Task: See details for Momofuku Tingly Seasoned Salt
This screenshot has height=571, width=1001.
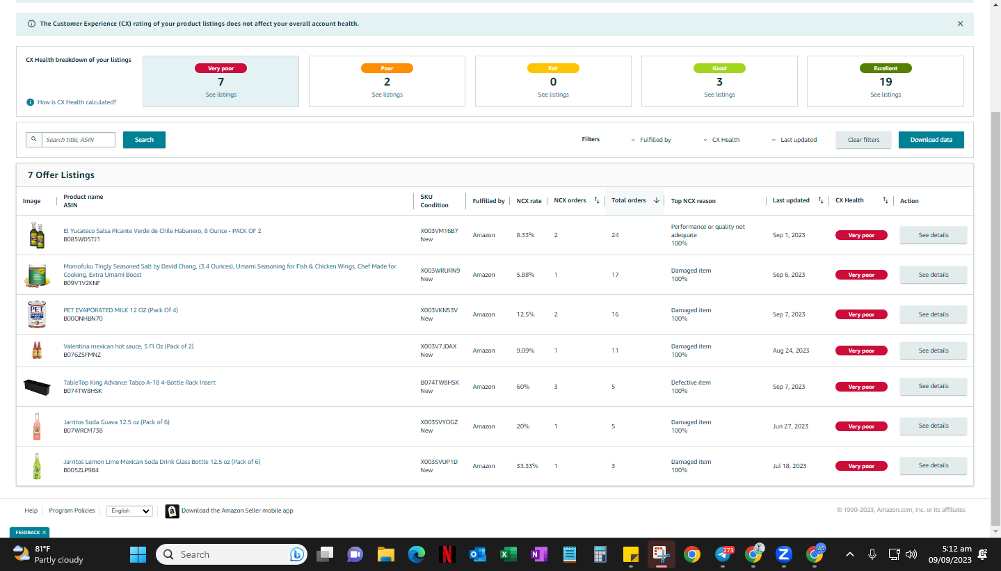Action: click(933, 275)
